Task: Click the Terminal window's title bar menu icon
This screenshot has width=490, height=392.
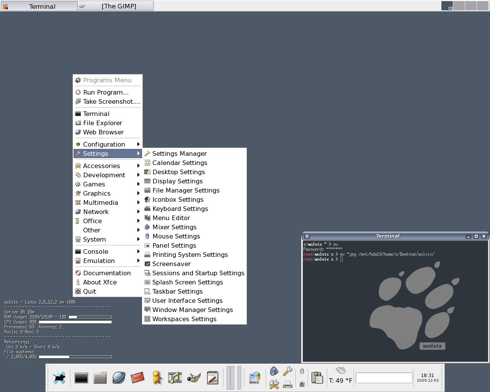Action: click(307, 236)
